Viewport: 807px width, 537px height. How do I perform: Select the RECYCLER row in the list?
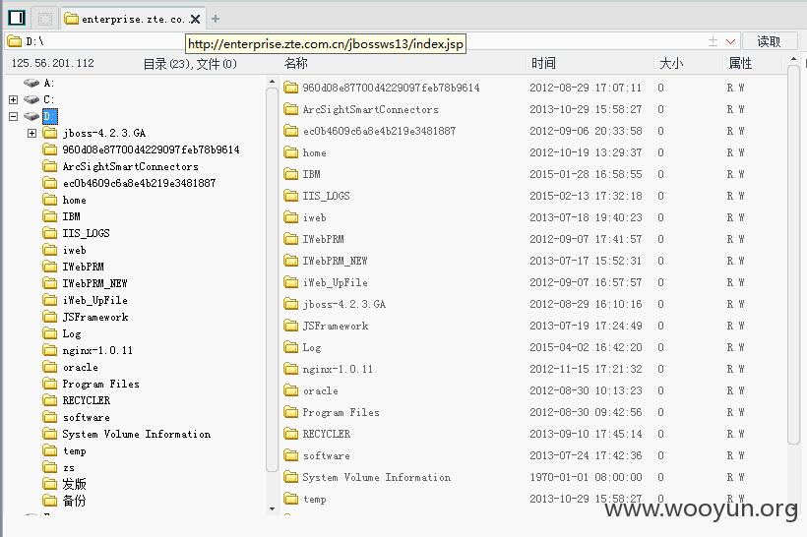point(532,434)
